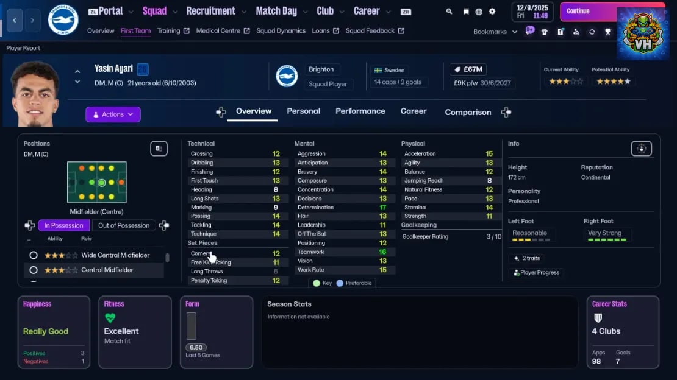The width and height of the screenshot is (677, 380).
Task: Click the Info panel settings icon
Action: 642,149
